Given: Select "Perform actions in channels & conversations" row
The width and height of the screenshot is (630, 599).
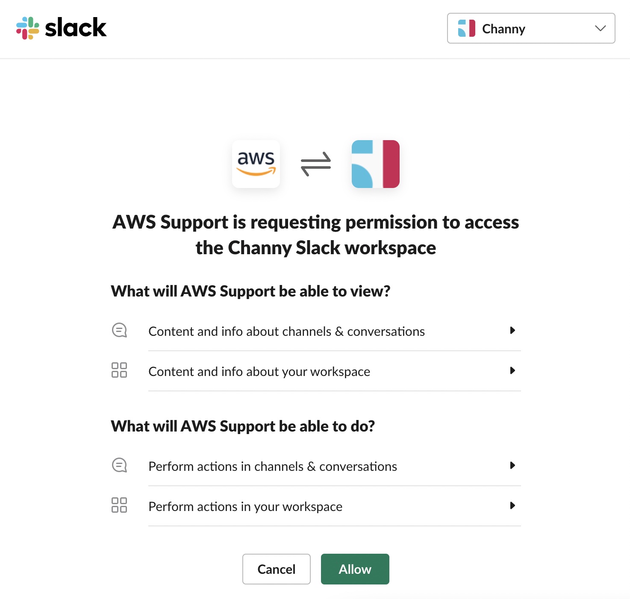Looking at the screenshot, I should (273, 467).
